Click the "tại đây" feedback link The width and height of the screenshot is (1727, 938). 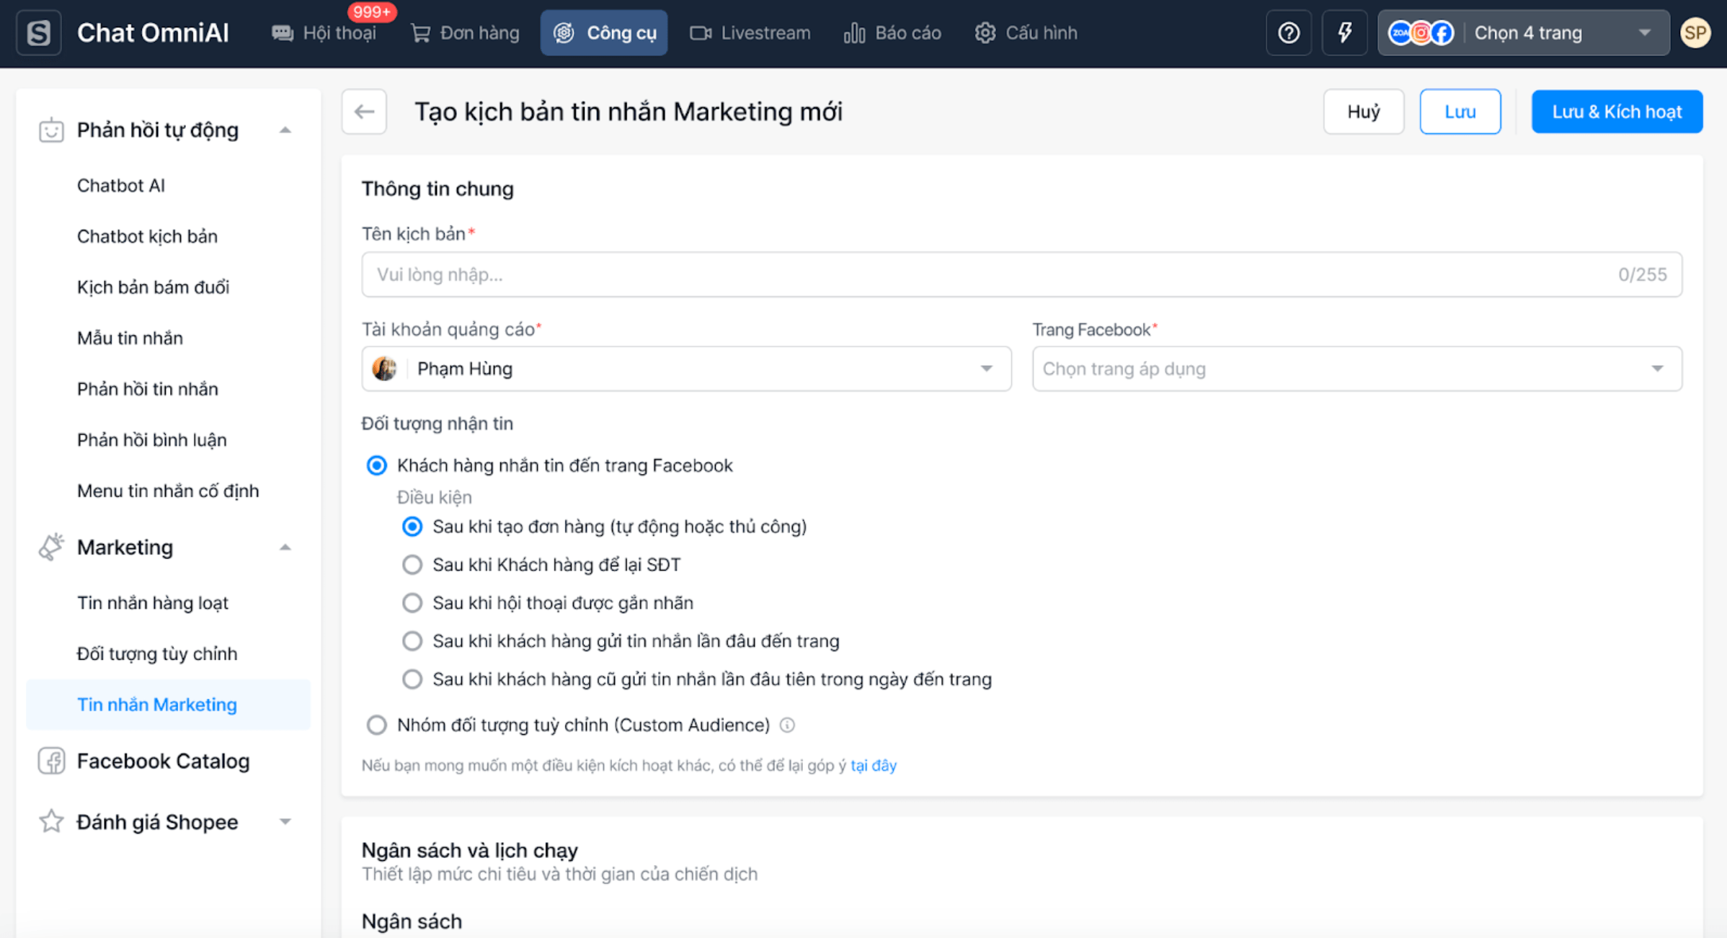(x=874, y=765)
